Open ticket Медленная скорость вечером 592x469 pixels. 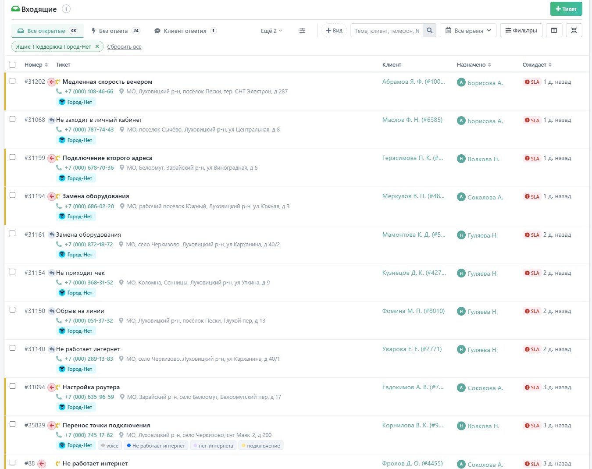click(107, 82)
